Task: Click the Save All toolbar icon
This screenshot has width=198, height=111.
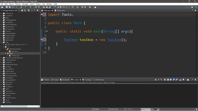Action: 10,7
